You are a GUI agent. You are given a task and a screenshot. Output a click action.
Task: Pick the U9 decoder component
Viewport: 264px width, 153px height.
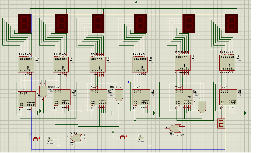[x=97, y=64]
